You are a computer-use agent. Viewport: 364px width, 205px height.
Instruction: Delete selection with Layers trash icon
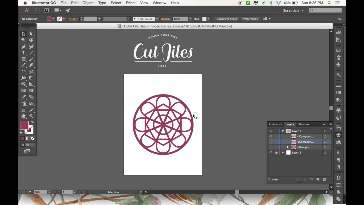click(x=324, y=179)
